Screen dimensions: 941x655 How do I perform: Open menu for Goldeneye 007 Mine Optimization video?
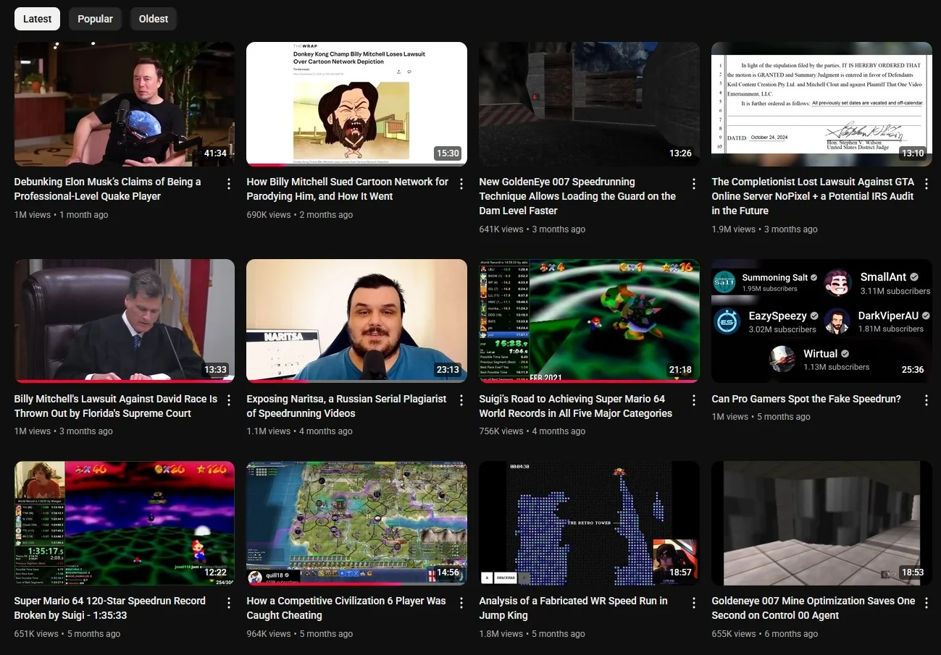coord(927,603)
